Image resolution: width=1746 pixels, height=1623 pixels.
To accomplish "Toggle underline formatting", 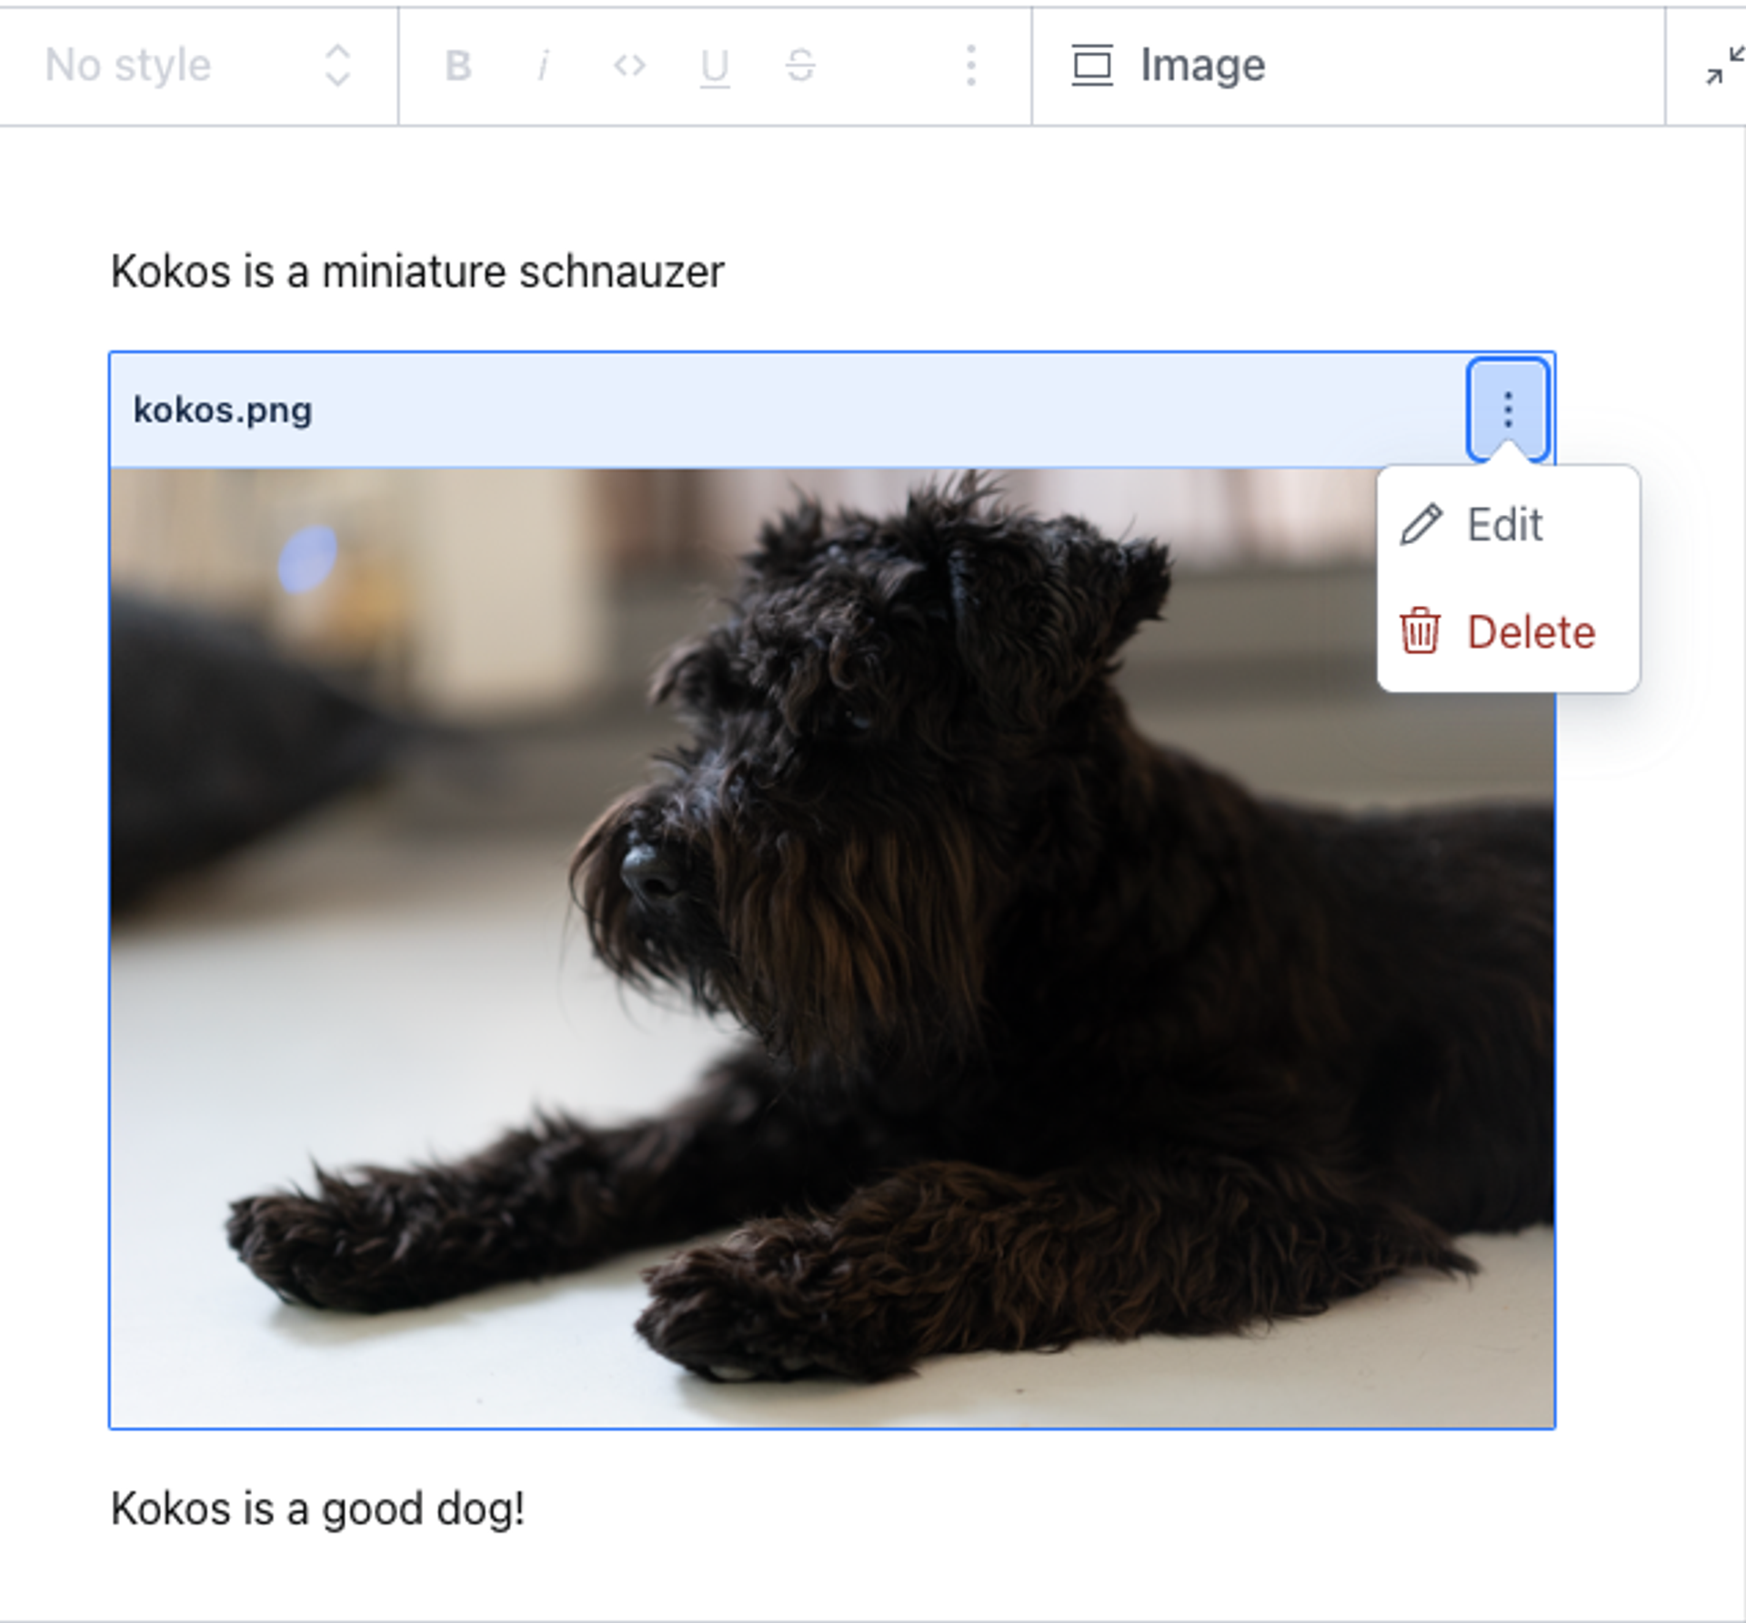I will [715, 66].
